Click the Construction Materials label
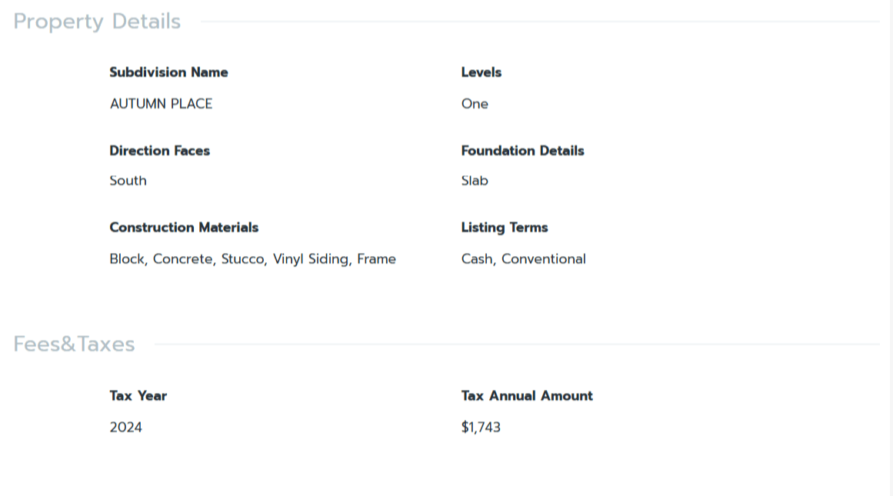 184,228
